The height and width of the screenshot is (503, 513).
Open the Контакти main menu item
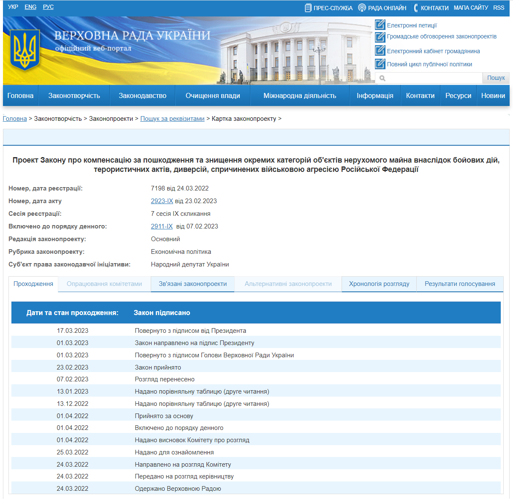pyautogui.click(x=420, y=95)
